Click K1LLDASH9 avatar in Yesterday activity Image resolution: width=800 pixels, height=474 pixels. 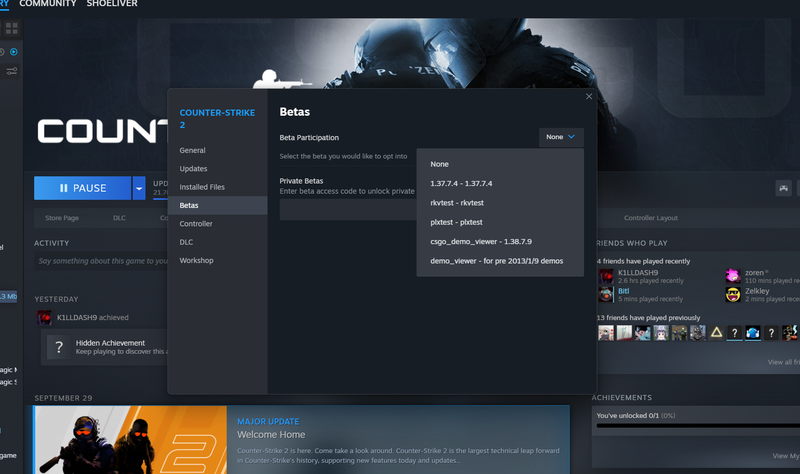point(44,318)
